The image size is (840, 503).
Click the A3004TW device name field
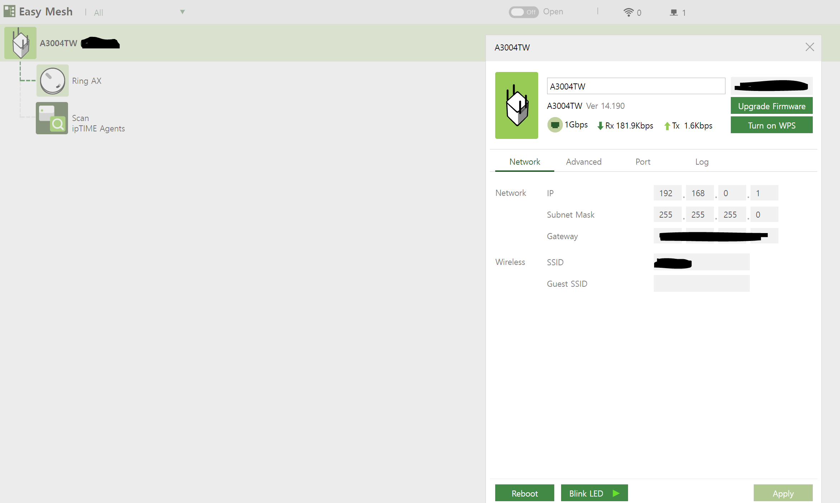coord(636,86)
